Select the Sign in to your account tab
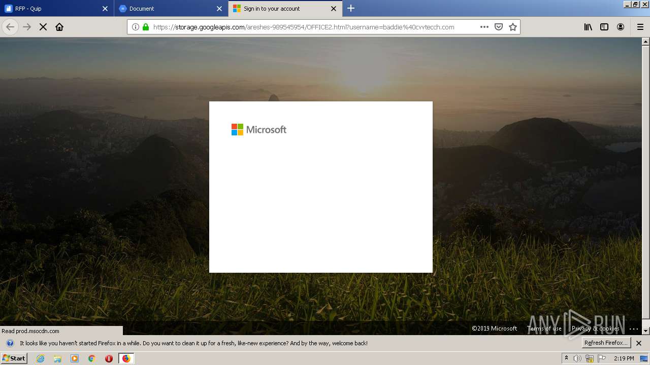 point(284,9)
